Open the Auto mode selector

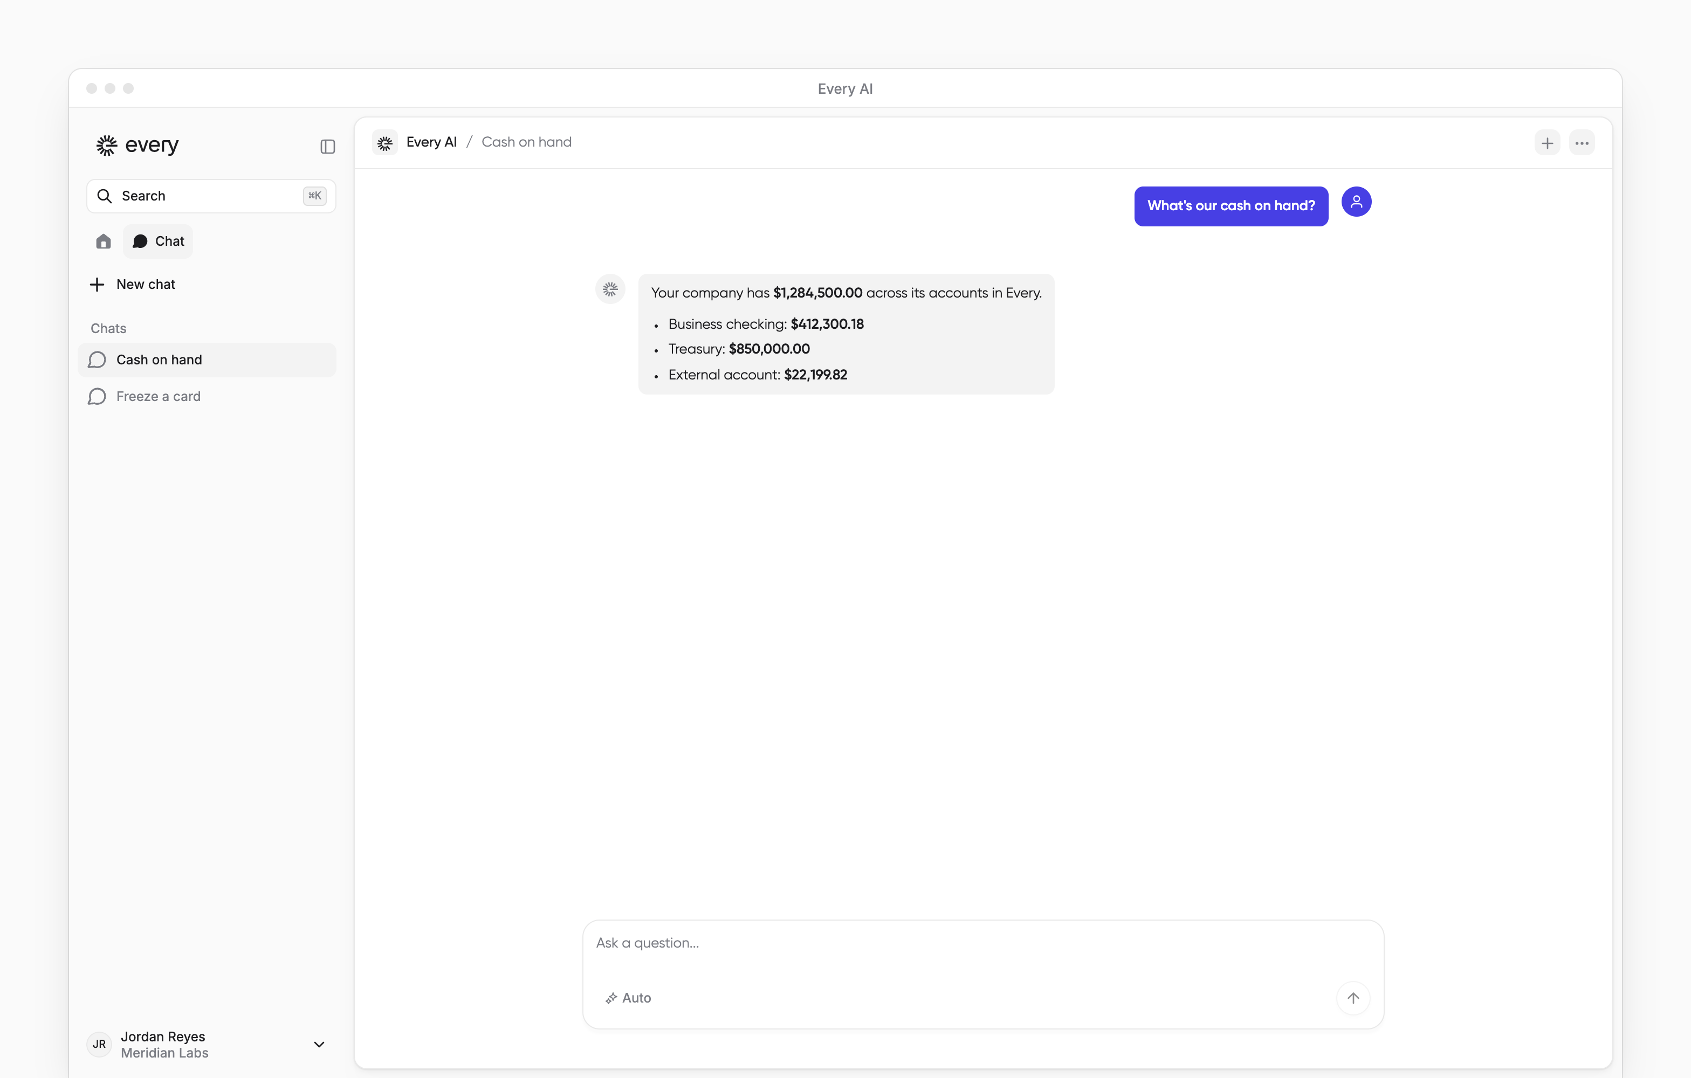(x=629, y=998)
